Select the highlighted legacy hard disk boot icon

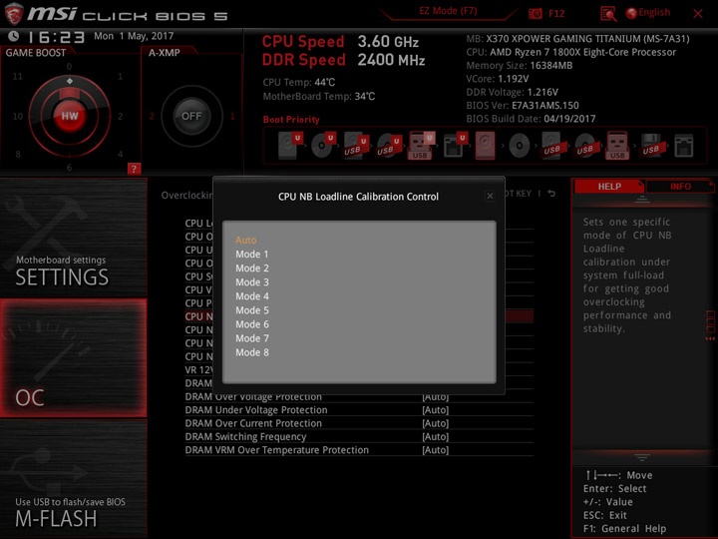click(x=485, y=146)
